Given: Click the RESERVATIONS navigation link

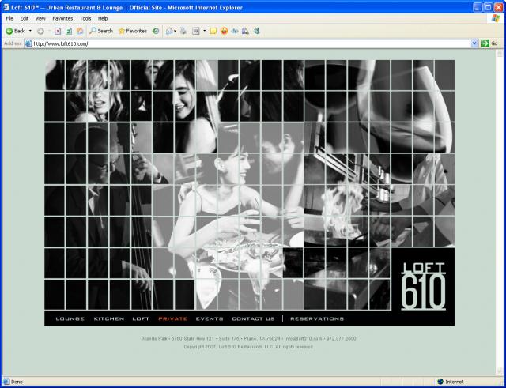Looking at the screenshot, I should 317,319.
